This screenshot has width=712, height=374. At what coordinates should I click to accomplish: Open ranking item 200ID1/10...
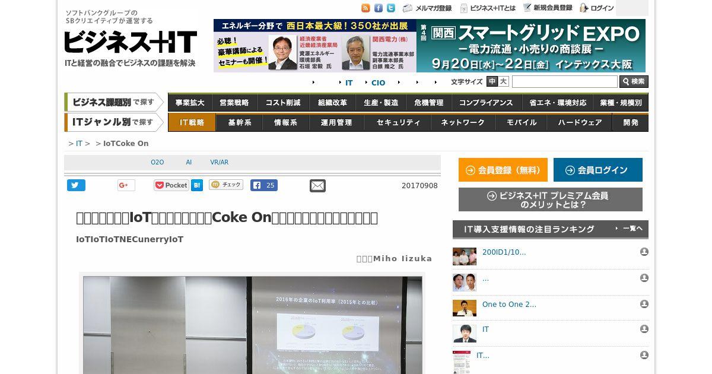[504, 252]
